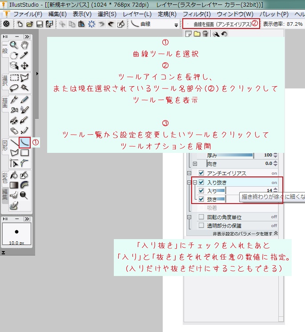Select the Polygon selection tool
305x332 pixels.
tap(24, 78)
